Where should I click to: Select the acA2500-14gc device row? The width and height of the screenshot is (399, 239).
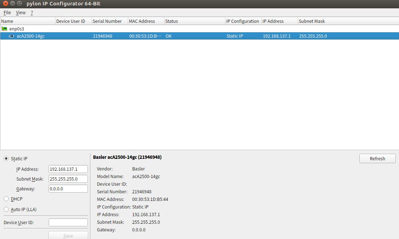200,36
